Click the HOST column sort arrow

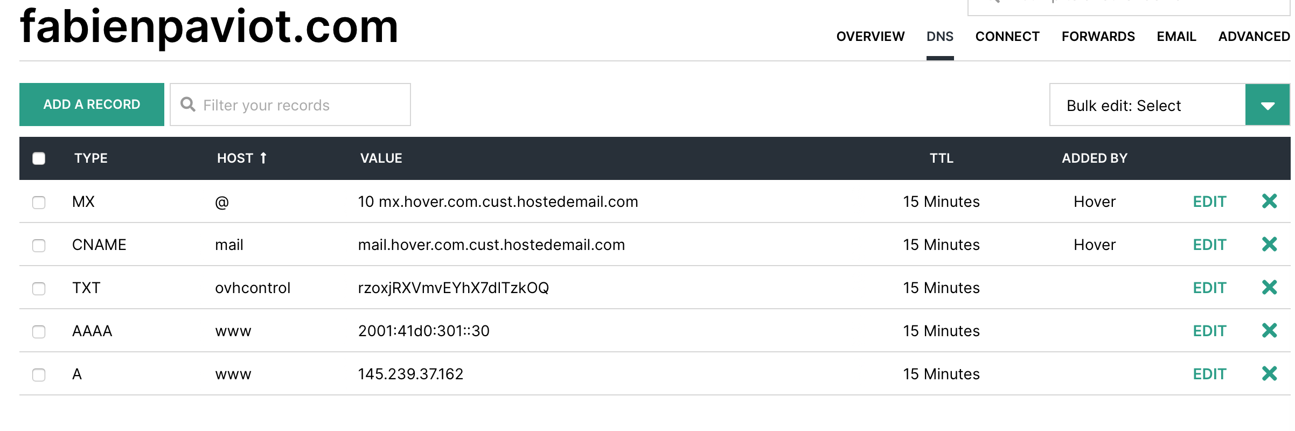point(263,158)
